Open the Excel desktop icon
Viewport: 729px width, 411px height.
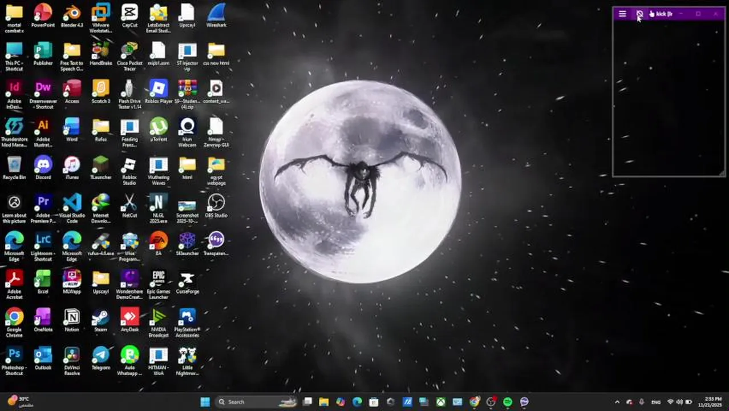tap(43, 282)
